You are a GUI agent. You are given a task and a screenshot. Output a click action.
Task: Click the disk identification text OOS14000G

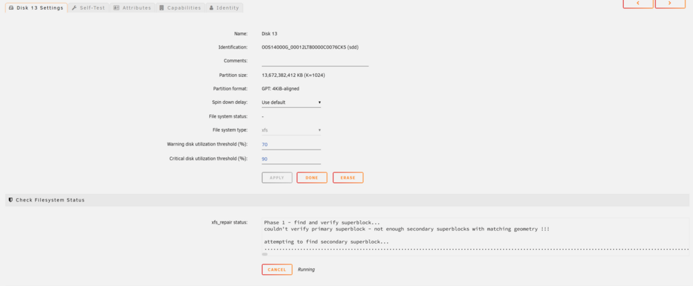(x=310, y=47)
